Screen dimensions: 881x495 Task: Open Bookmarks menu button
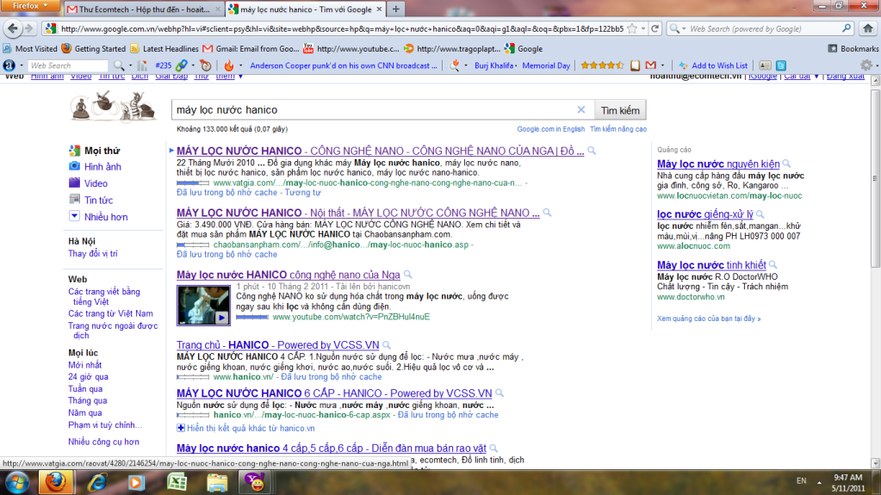(853, 49)
